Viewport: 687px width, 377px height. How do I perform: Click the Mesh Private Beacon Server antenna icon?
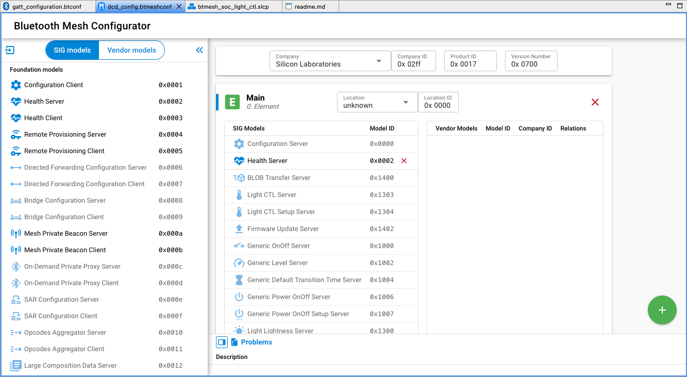point(14,233)
